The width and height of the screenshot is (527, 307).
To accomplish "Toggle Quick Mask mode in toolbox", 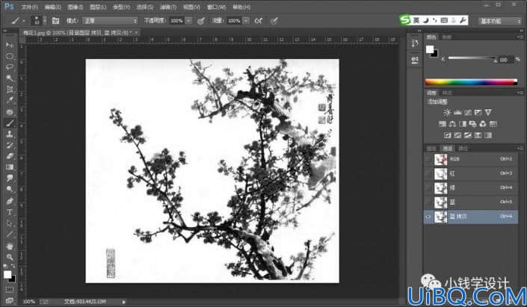I will pos(10,290).
